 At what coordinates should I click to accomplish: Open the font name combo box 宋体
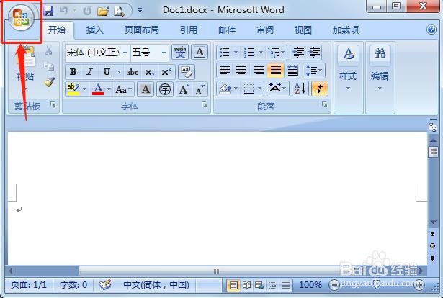[97, 53]
